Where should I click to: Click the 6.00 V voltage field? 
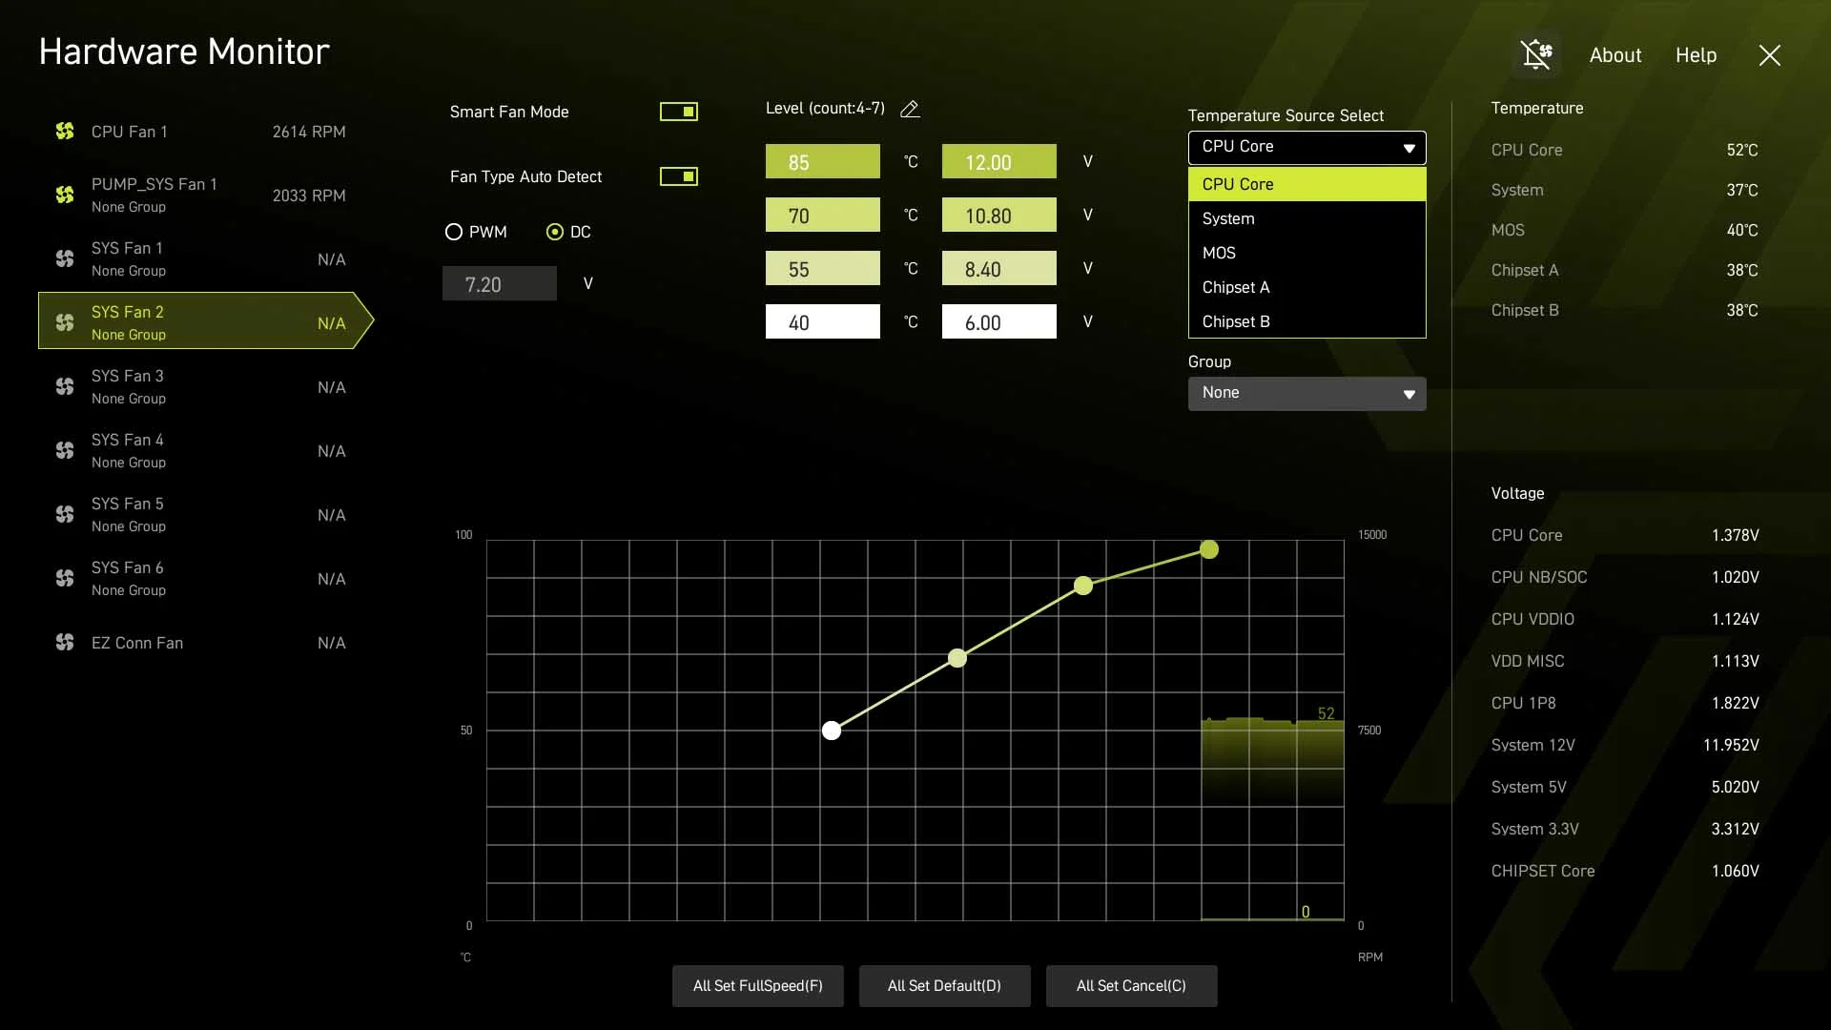click(x=999, y=321)
